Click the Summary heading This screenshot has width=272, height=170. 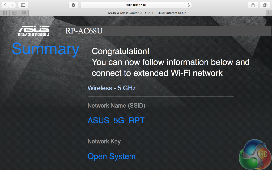[x=45, y=49]
